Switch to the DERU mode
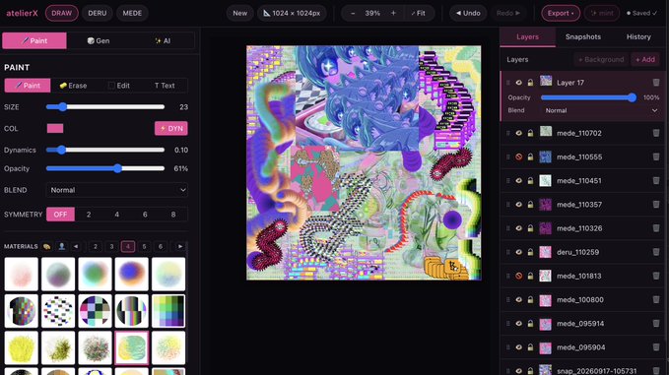 (98, 13)
